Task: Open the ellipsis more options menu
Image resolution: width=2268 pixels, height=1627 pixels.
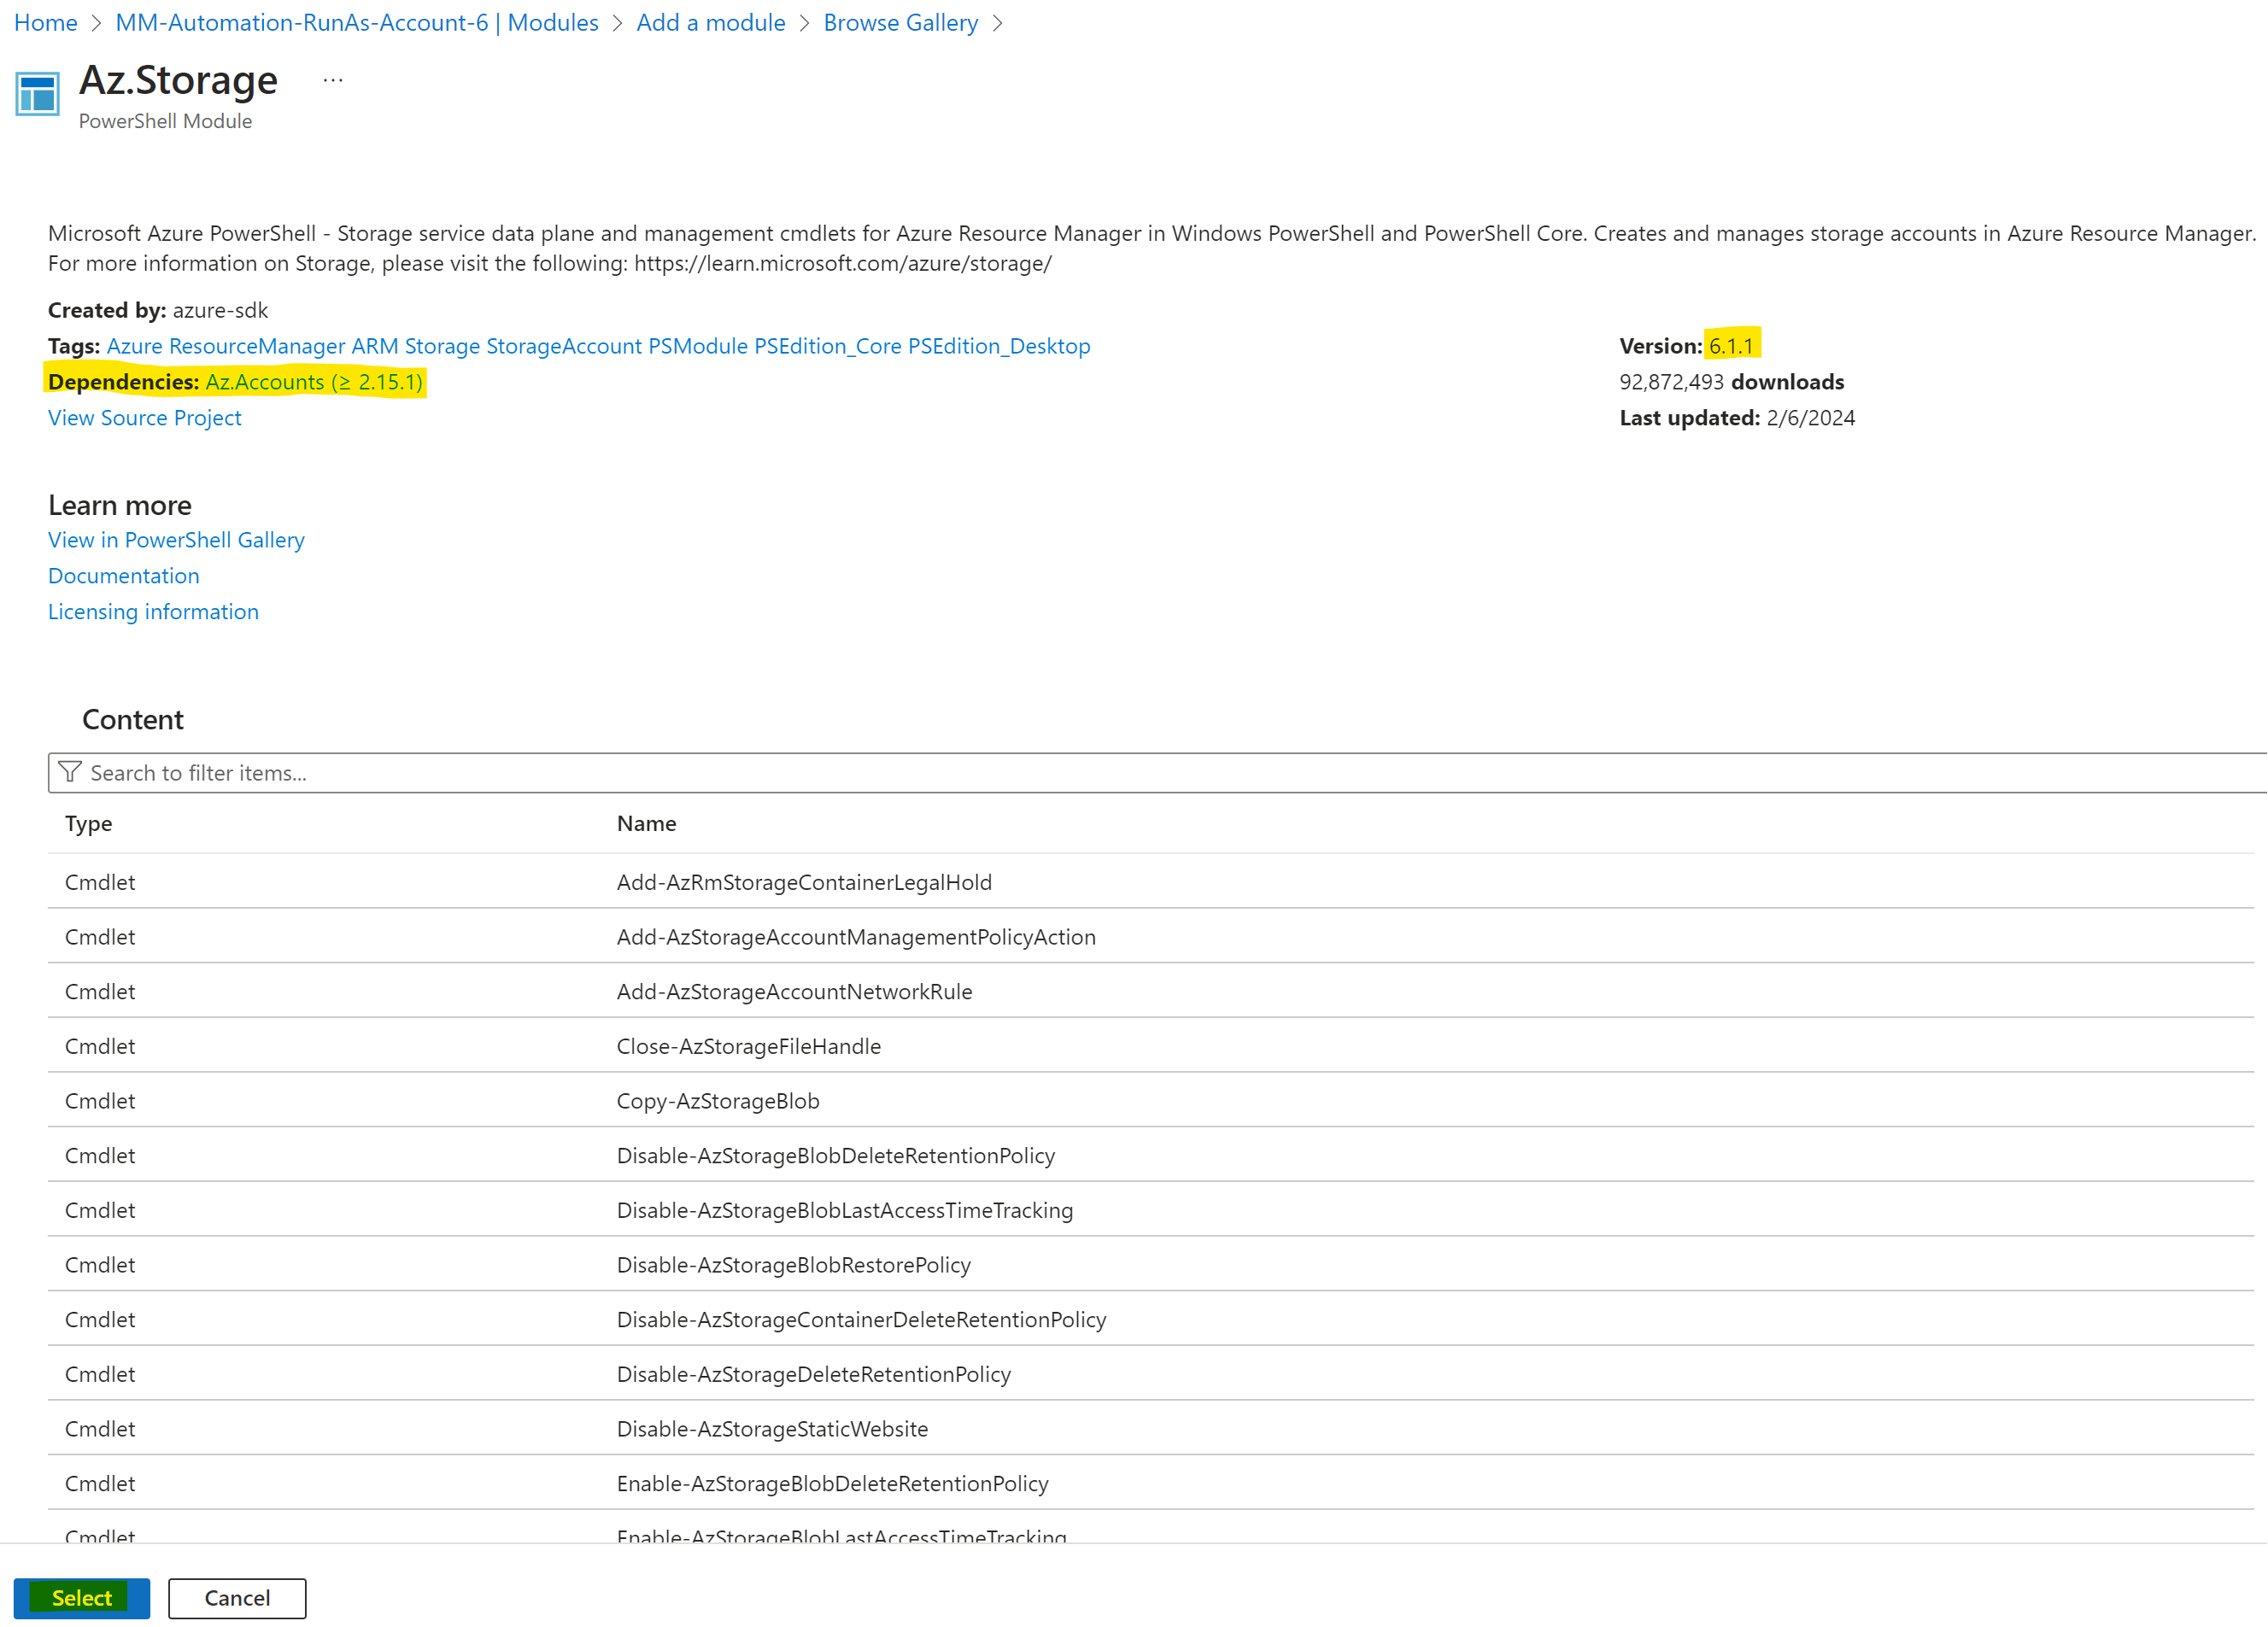Action: tap(333, 80)
